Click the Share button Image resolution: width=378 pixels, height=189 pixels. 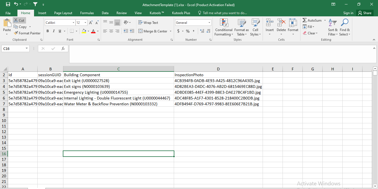[x=364, y=13]
